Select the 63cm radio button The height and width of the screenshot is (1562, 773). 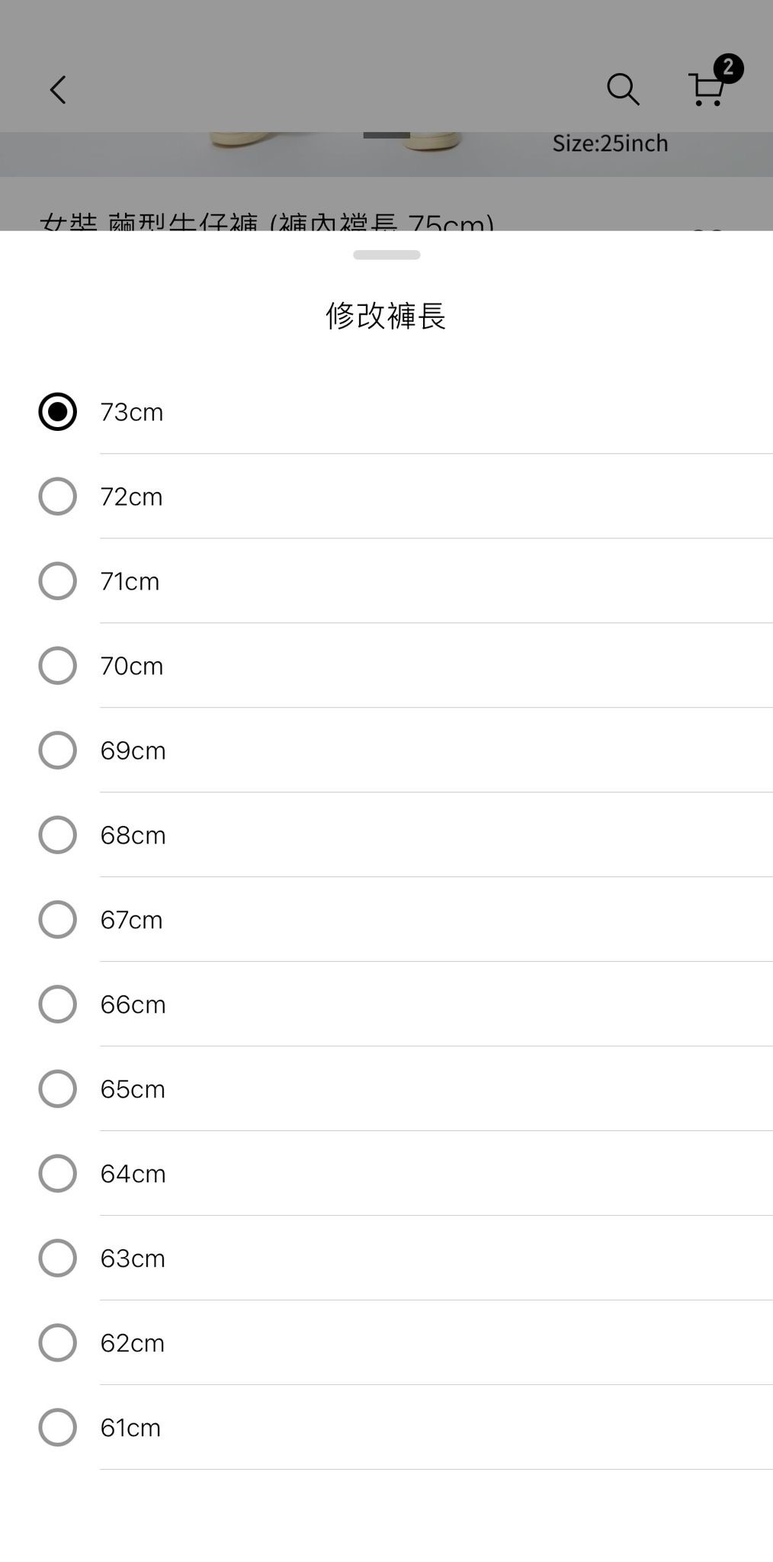tap(58, 1258)
